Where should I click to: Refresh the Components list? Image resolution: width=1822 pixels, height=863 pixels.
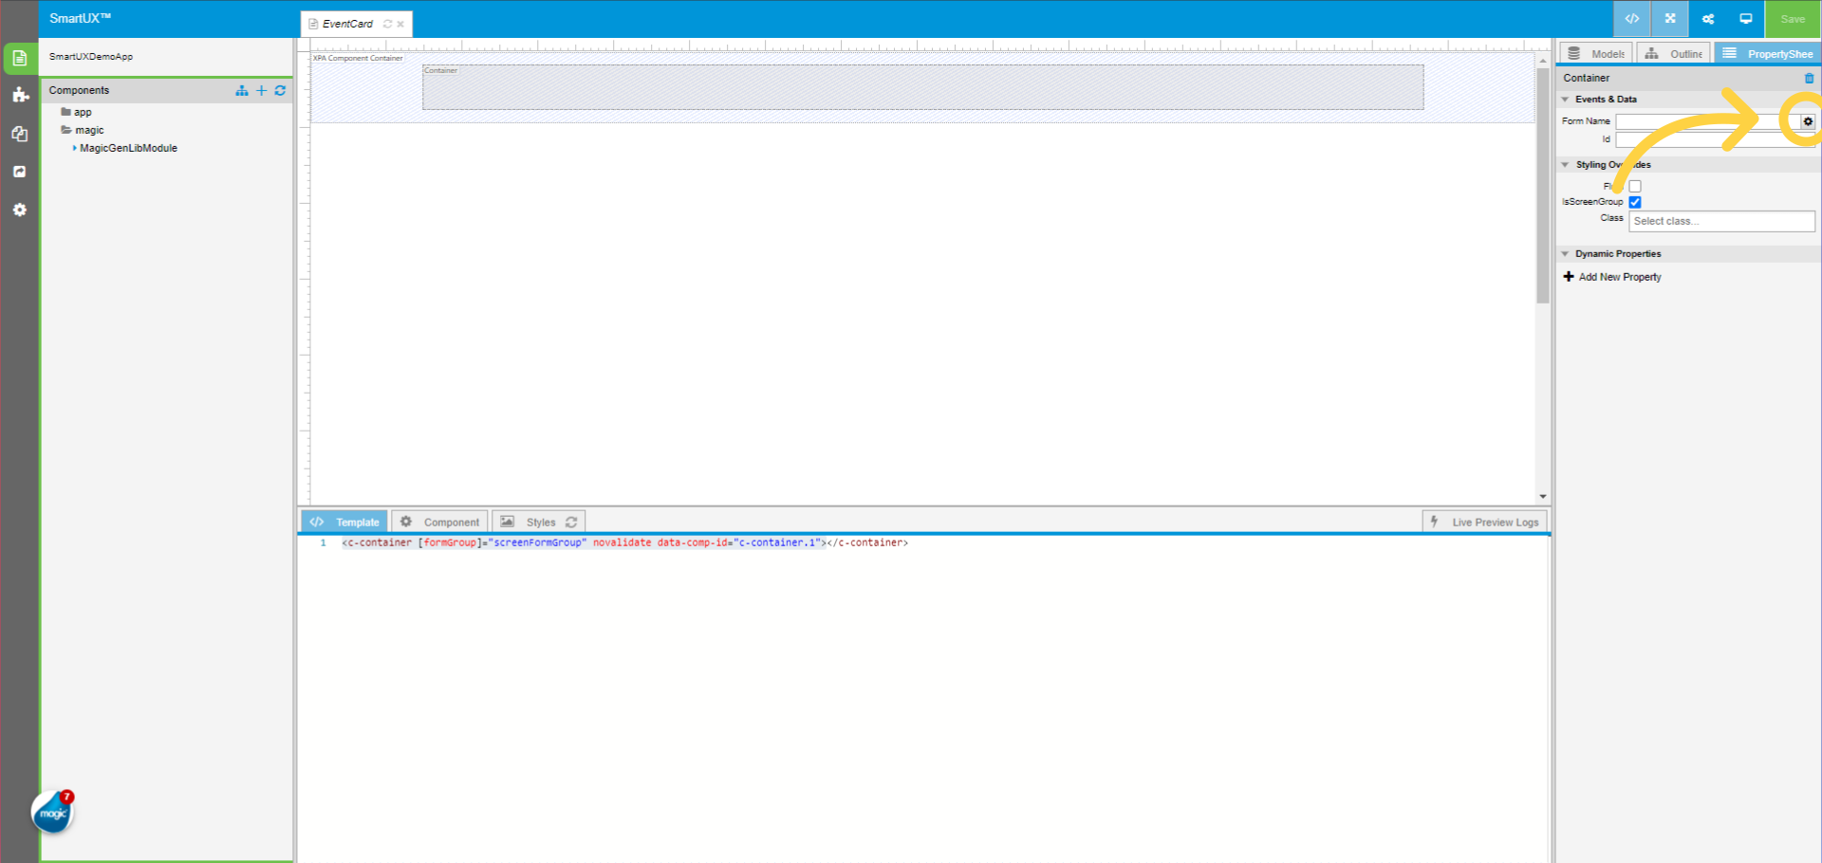click(280, 90)
